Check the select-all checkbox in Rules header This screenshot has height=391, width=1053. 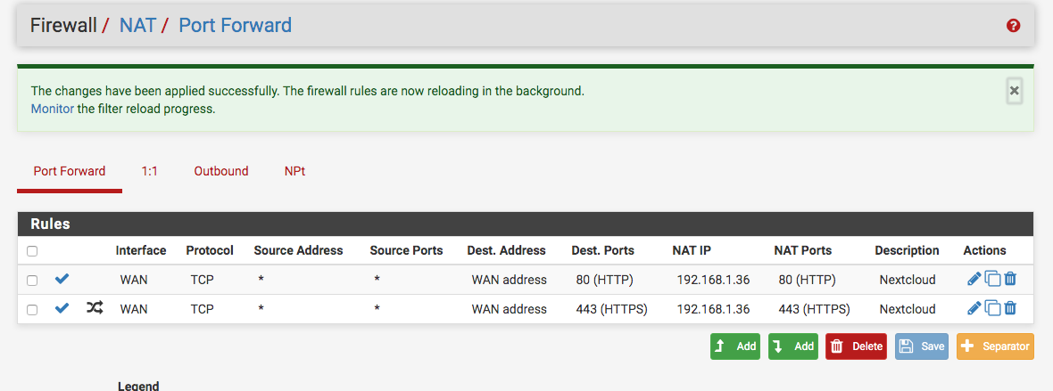(31, 251)
